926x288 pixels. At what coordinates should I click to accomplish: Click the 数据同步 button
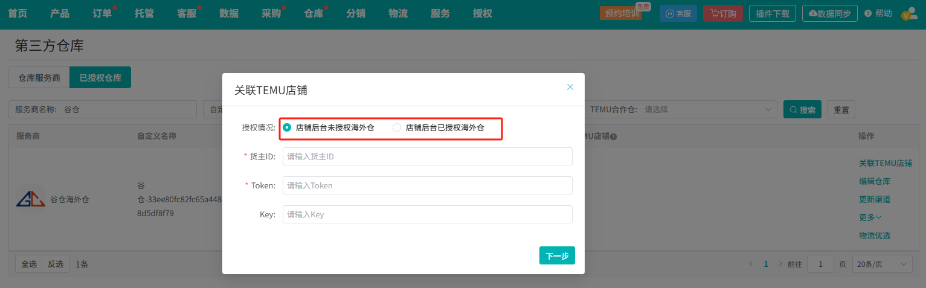[x=830, y=13]
